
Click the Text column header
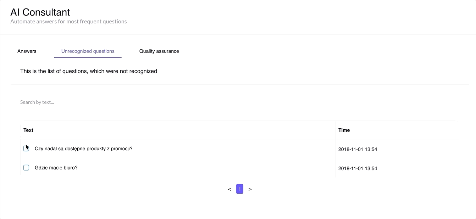coord(28,130)
